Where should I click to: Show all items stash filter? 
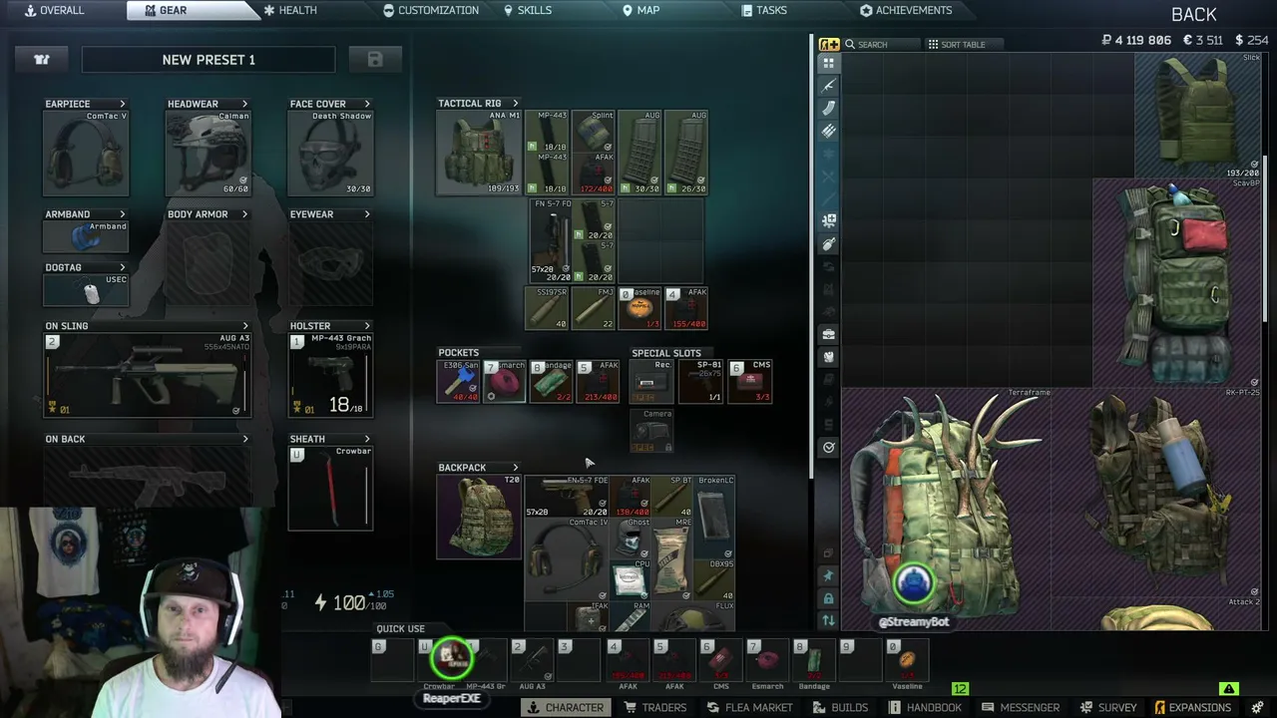pos(829,63)
